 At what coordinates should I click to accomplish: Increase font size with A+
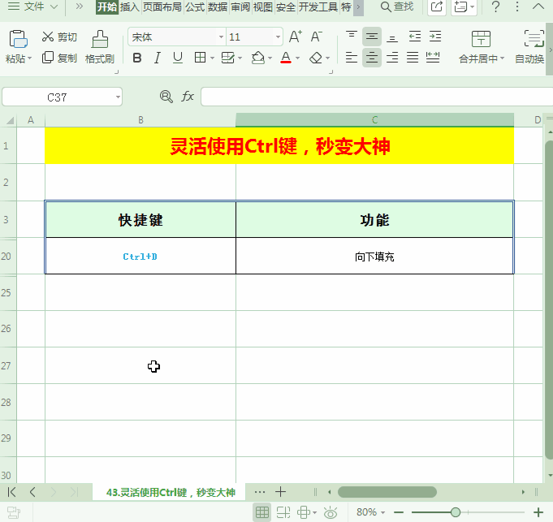point(296,37)
